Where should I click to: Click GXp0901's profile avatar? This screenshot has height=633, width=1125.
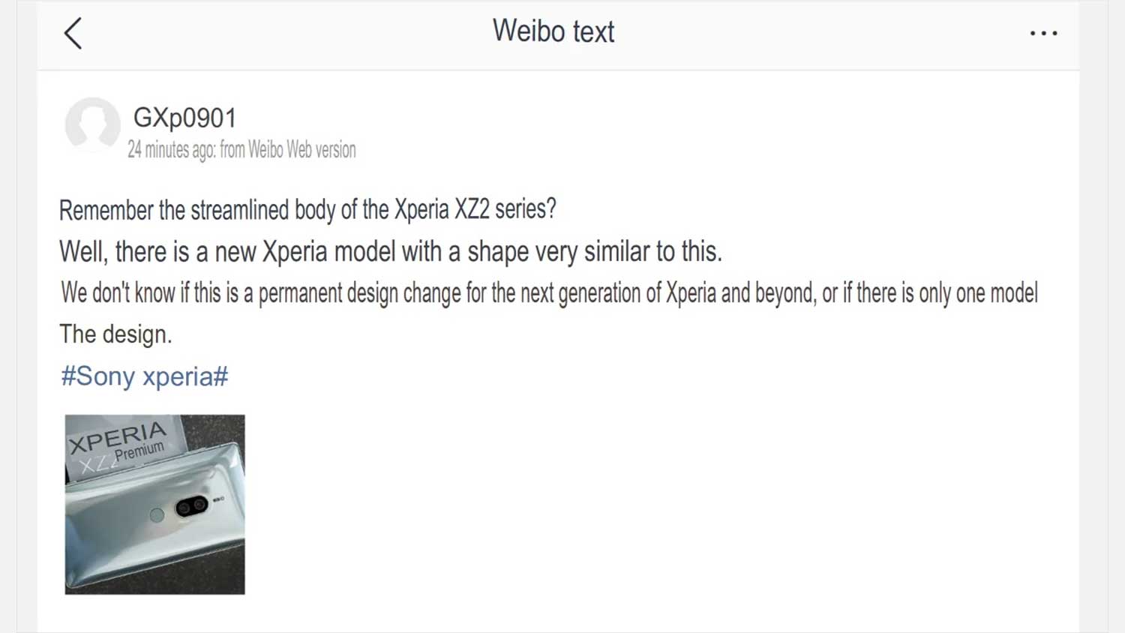click(92, 124)
